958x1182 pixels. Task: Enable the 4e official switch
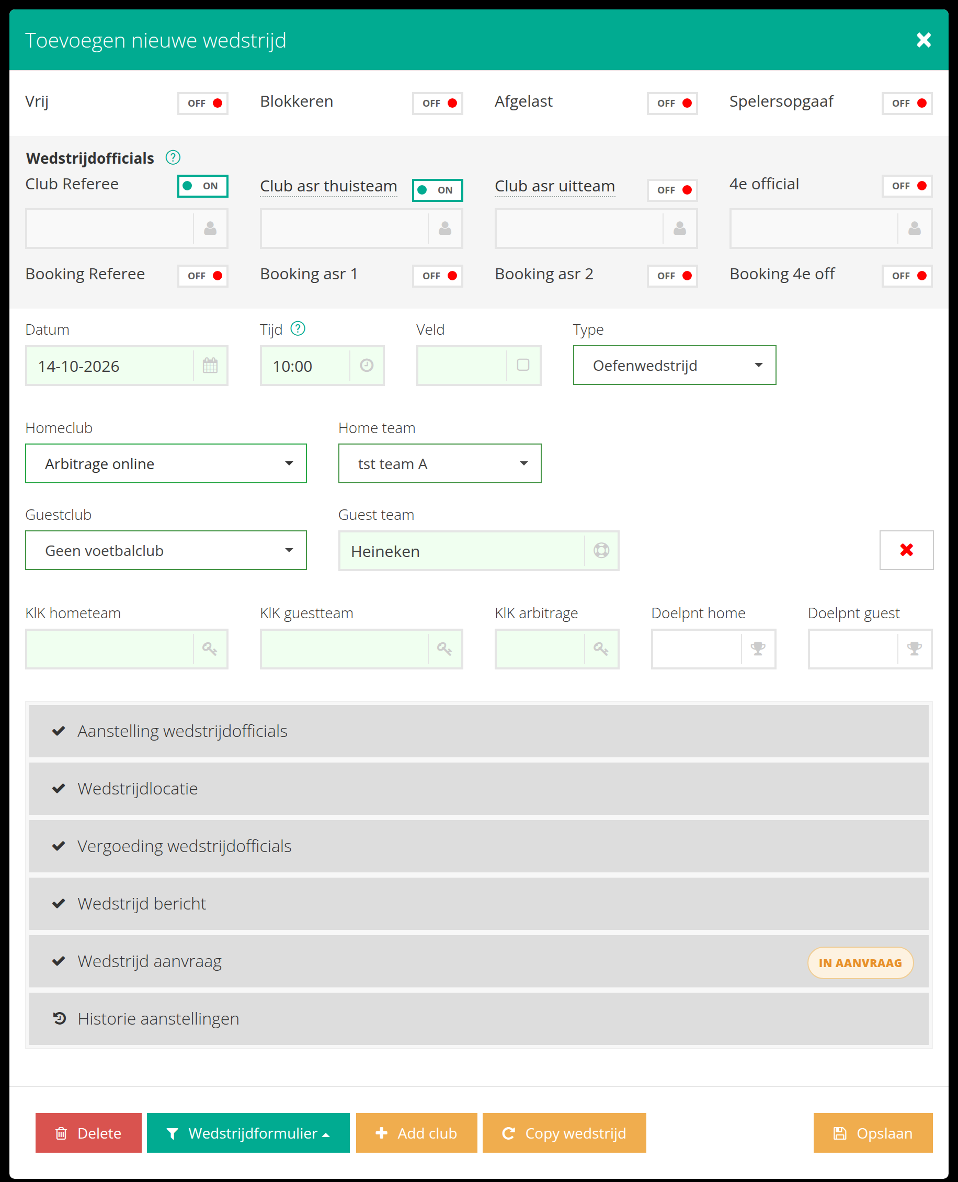(907, 186)
